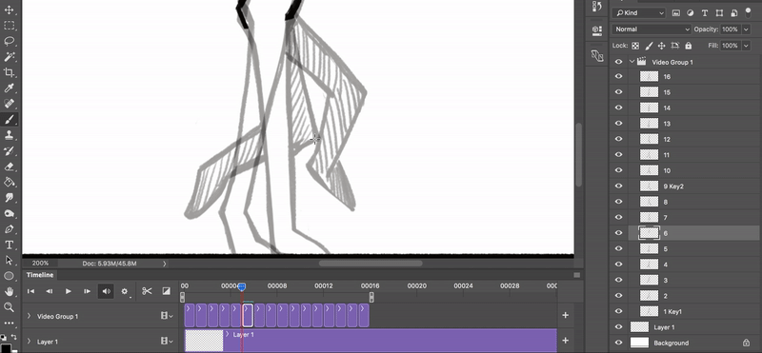
Task: Select the History Brush tool
Action: click(9, 150)
